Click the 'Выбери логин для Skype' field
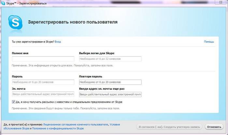This screenshot has height=135, width=228. [110, 59]
